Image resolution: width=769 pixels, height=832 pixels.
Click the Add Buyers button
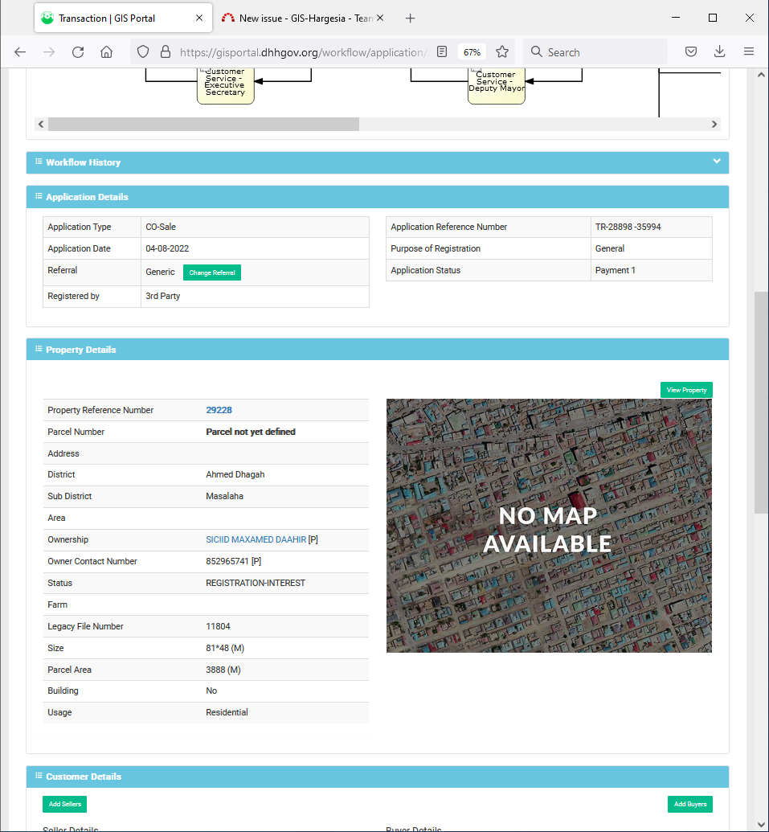(690, 804)
